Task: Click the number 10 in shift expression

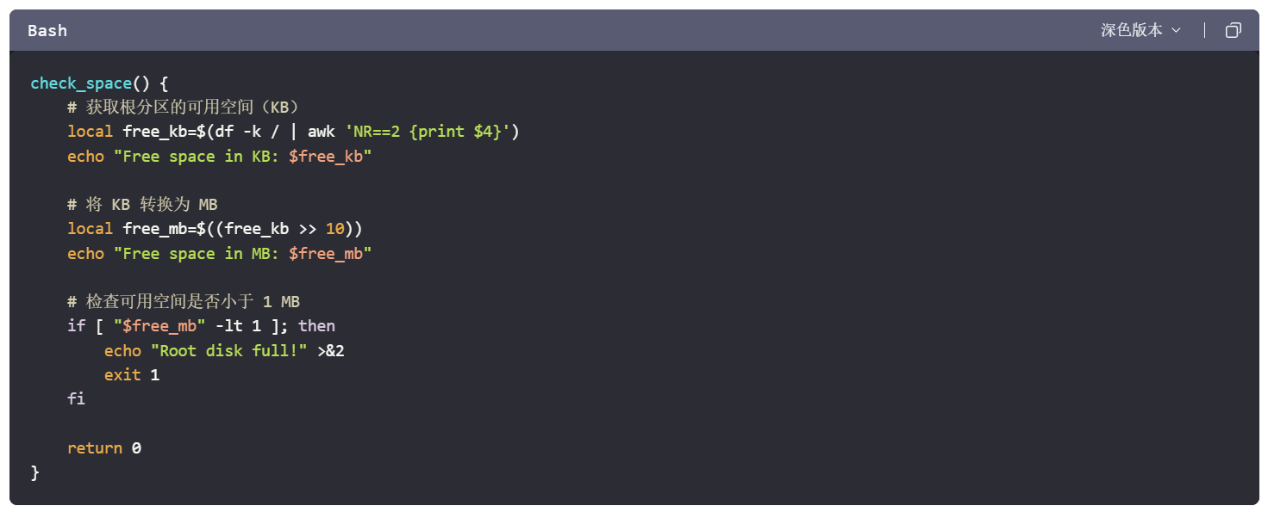Action: tap(334, 229)
